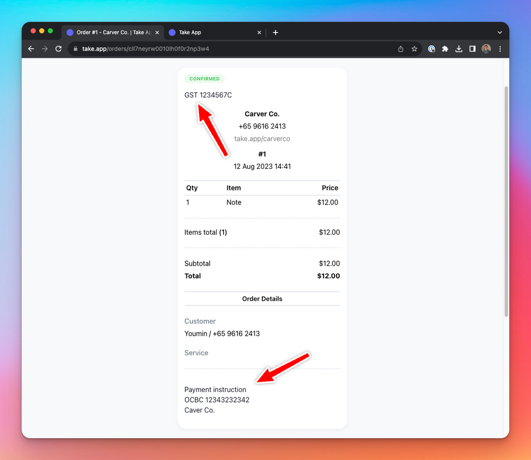
Task: Click the green maximize window button
Action: (x=50, y=31)
